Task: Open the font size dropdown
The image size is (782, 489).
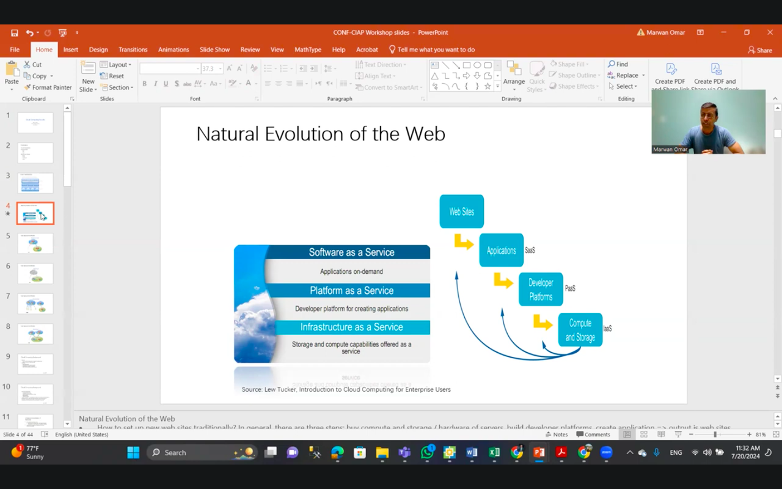Action: pyautogui.click(x=221, y=68)
